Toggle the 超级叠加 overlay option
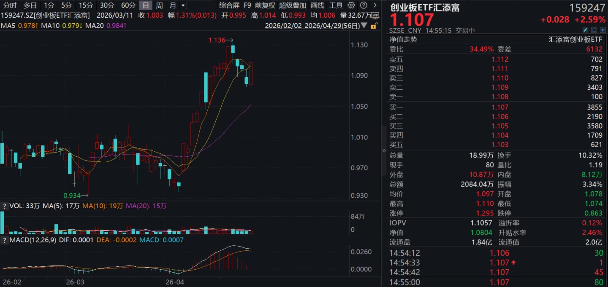 [293, 5]
